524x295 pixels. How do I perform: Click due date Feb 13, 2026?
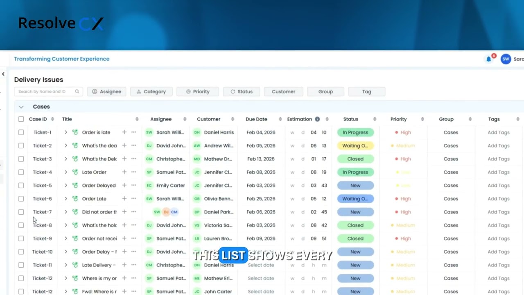261,159
